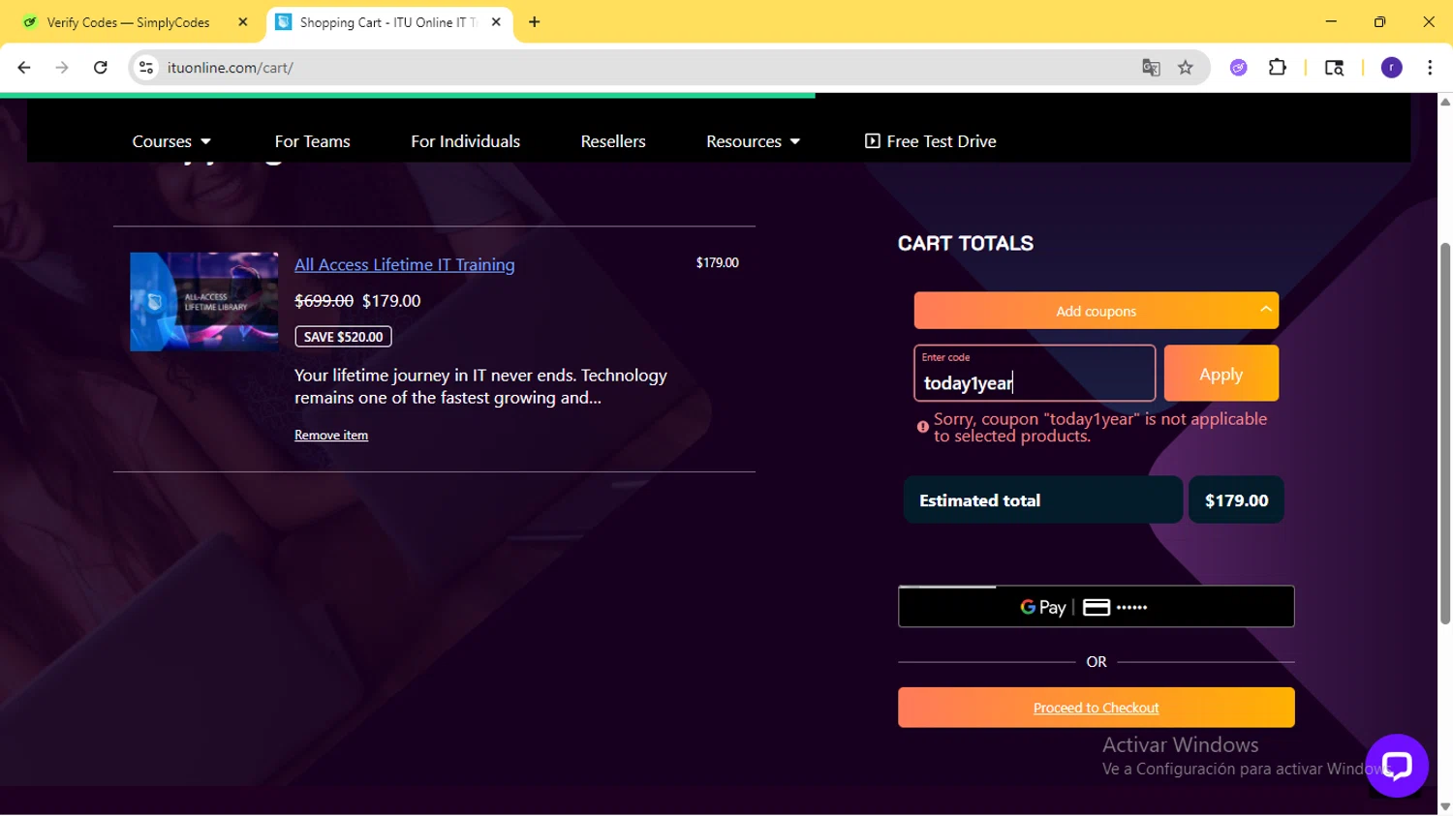
Task: Bookmark this page with the star
Action: pos(1186,68)
